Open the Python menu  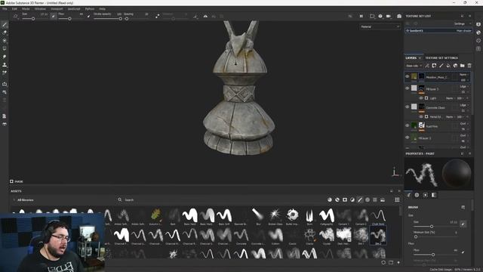90,9
